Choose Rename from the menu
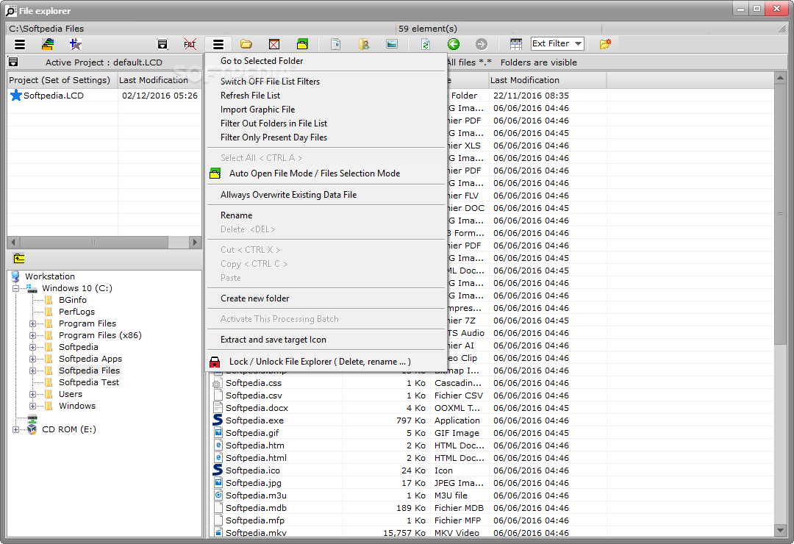Screen dimensions: 794x544 pos(236,215)
